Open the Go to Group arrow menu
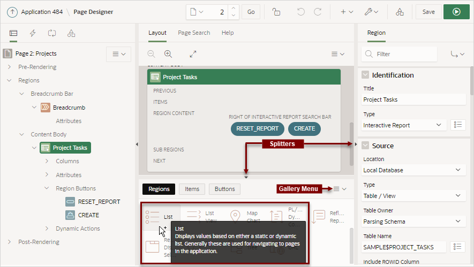 (x=457, y=54)
